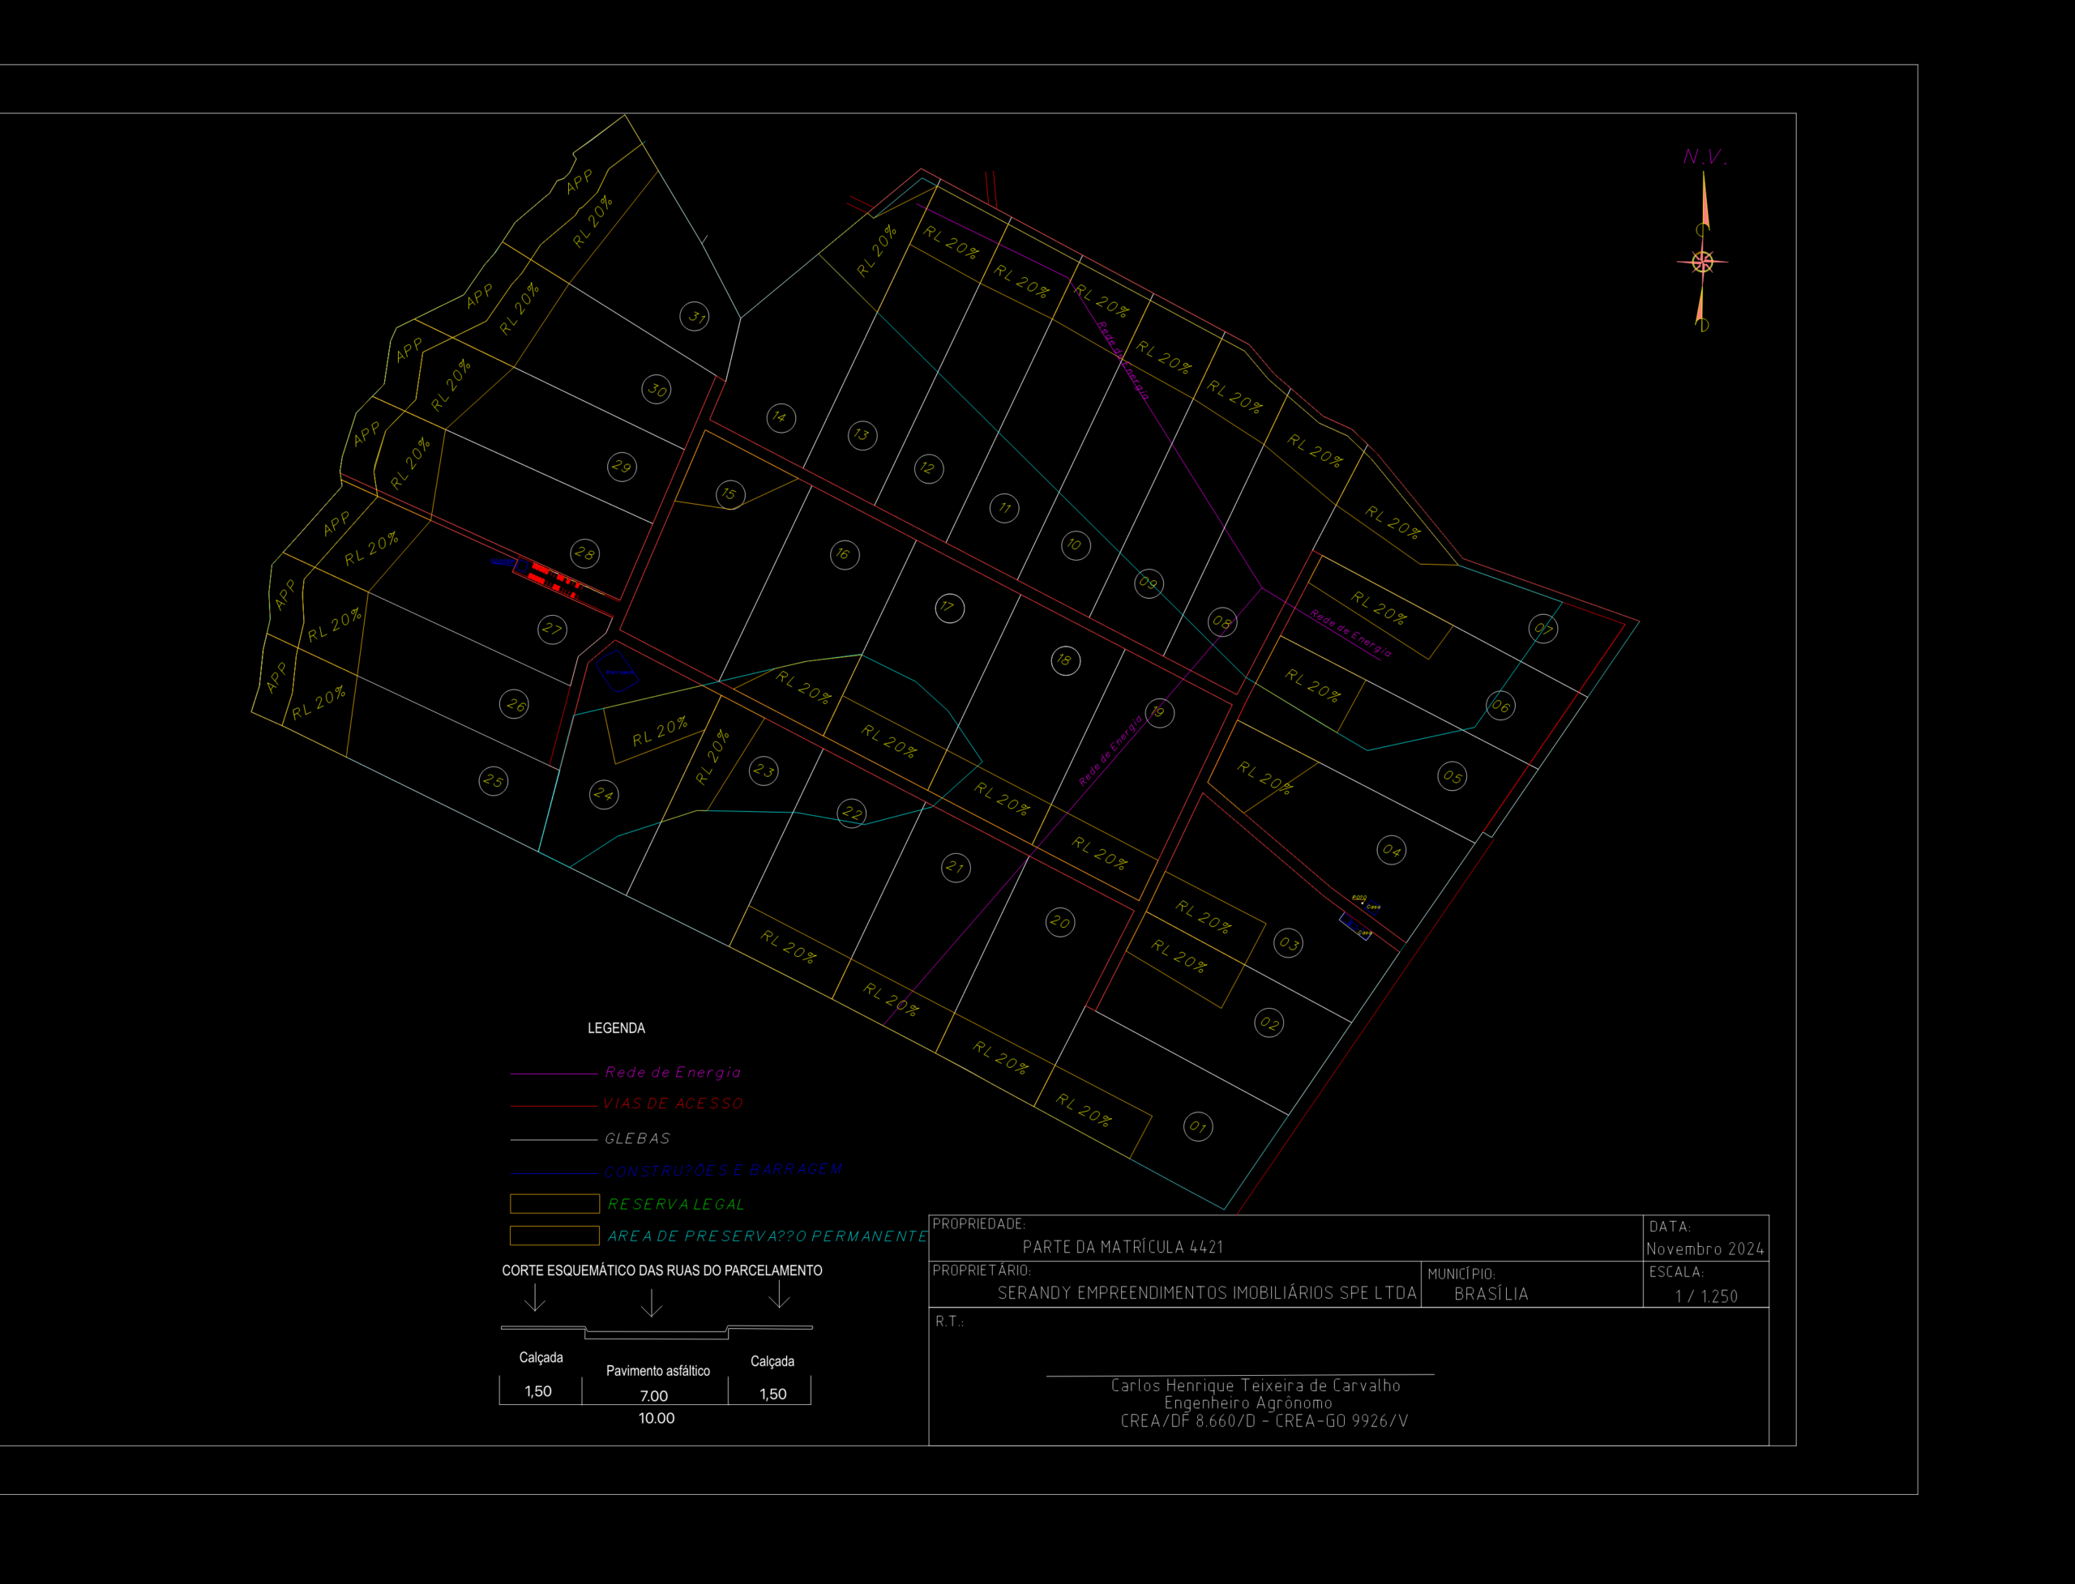Click lot 20 circle marker
This screenshot has width=2075, height=1584.
1061,921
